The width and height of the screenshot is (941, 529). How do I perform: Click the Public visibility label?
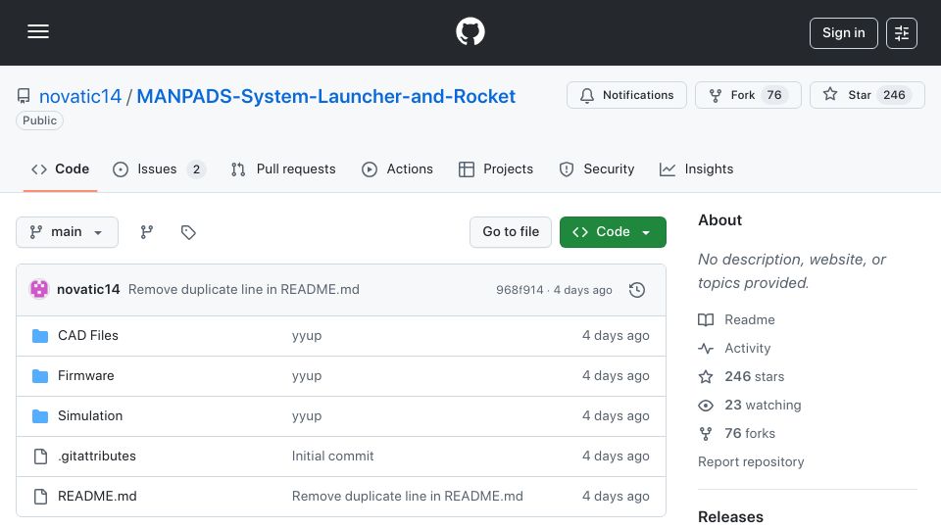point(39,120)
